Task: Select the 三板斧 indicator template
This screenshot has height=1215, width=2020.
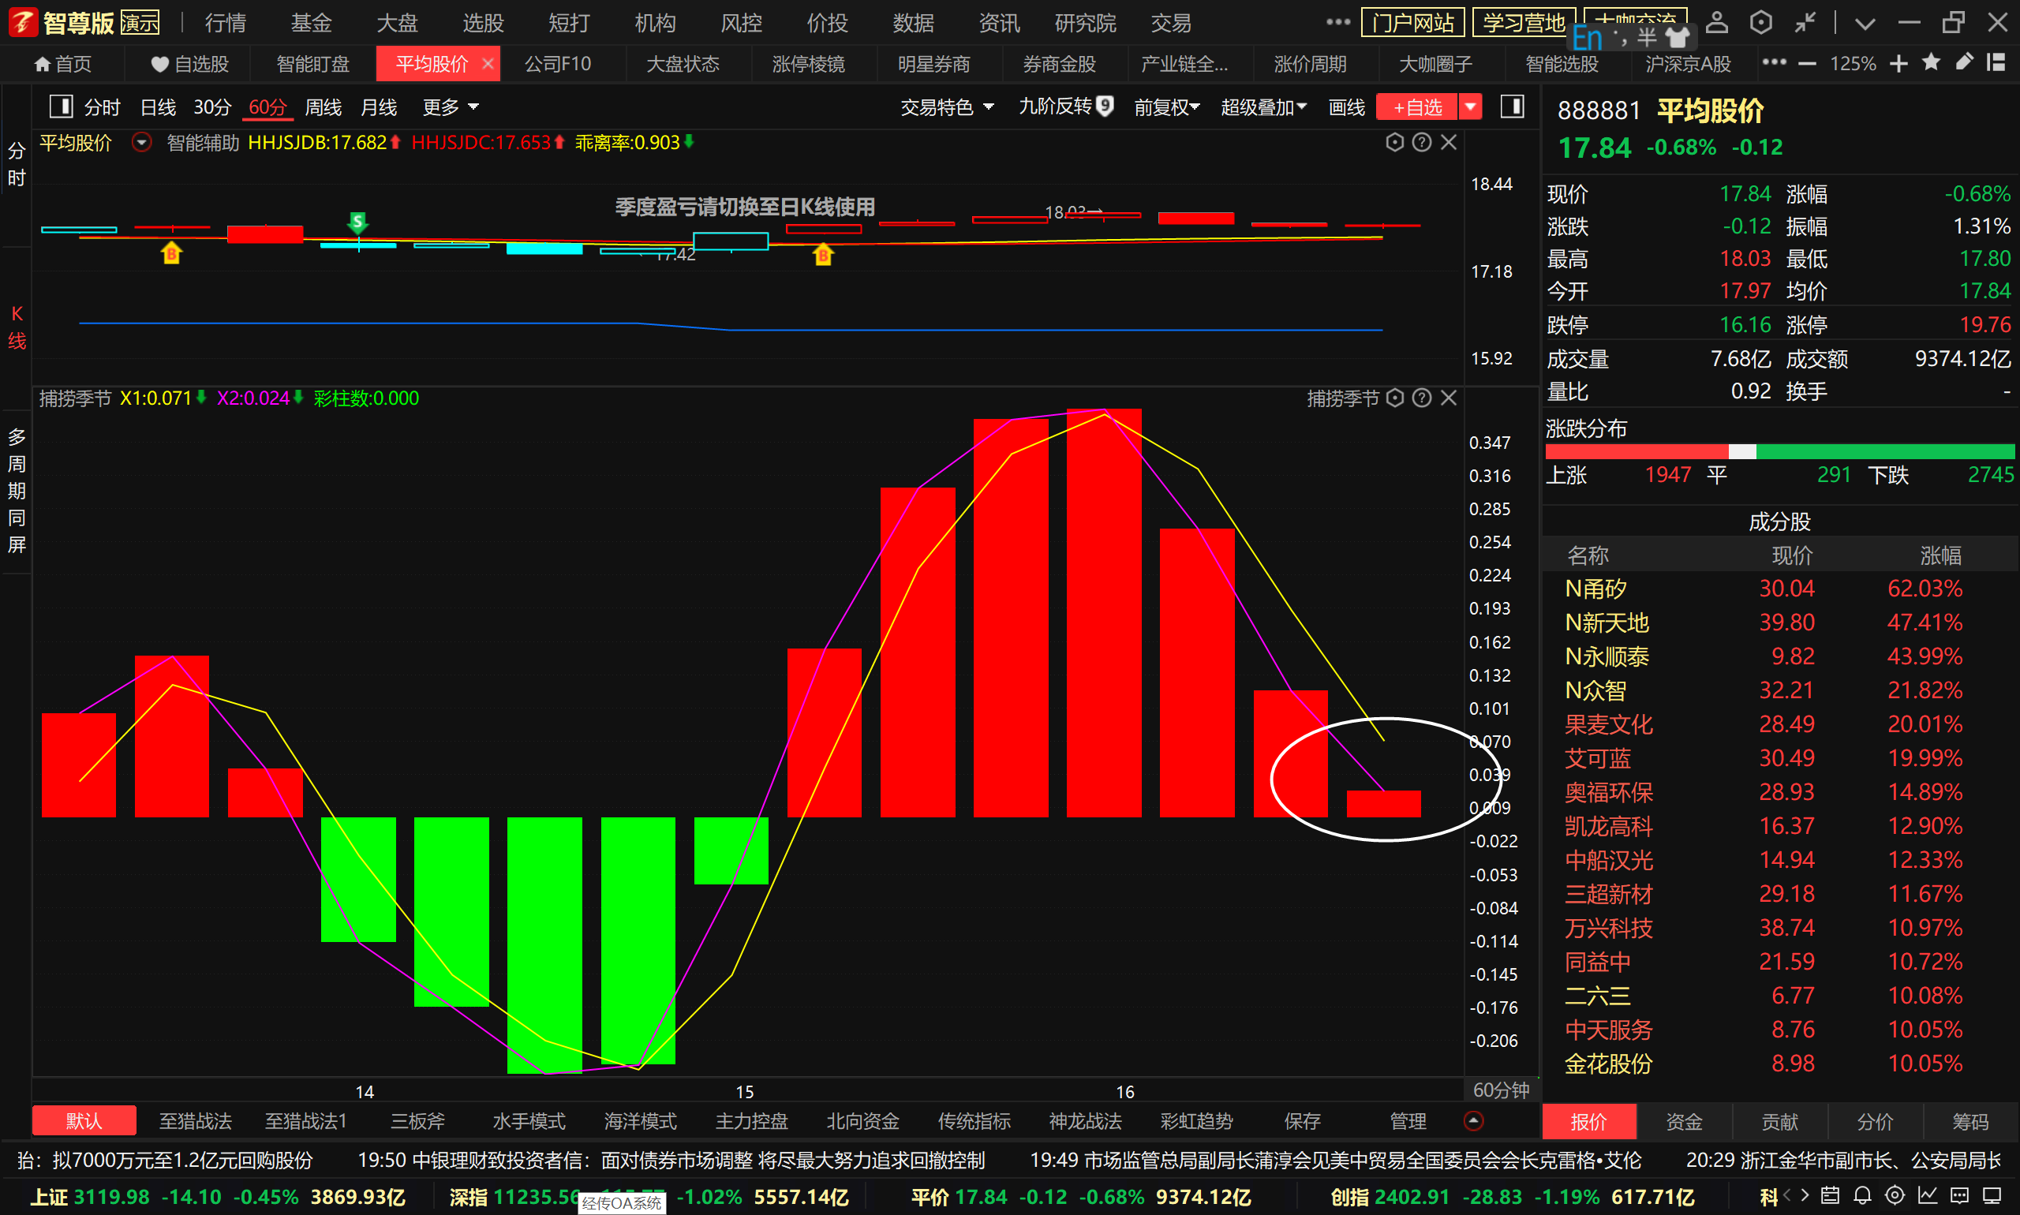Action: pos(417,1121)
